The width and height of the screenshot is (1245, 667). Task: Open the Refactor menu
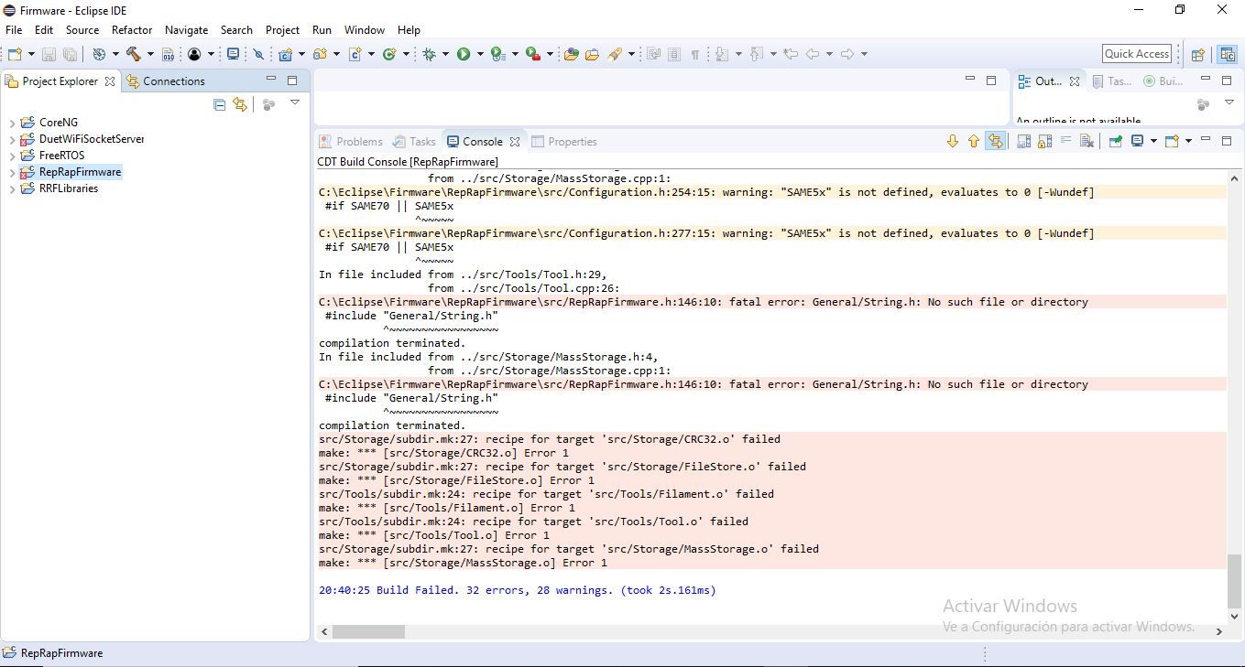(132, 29)
